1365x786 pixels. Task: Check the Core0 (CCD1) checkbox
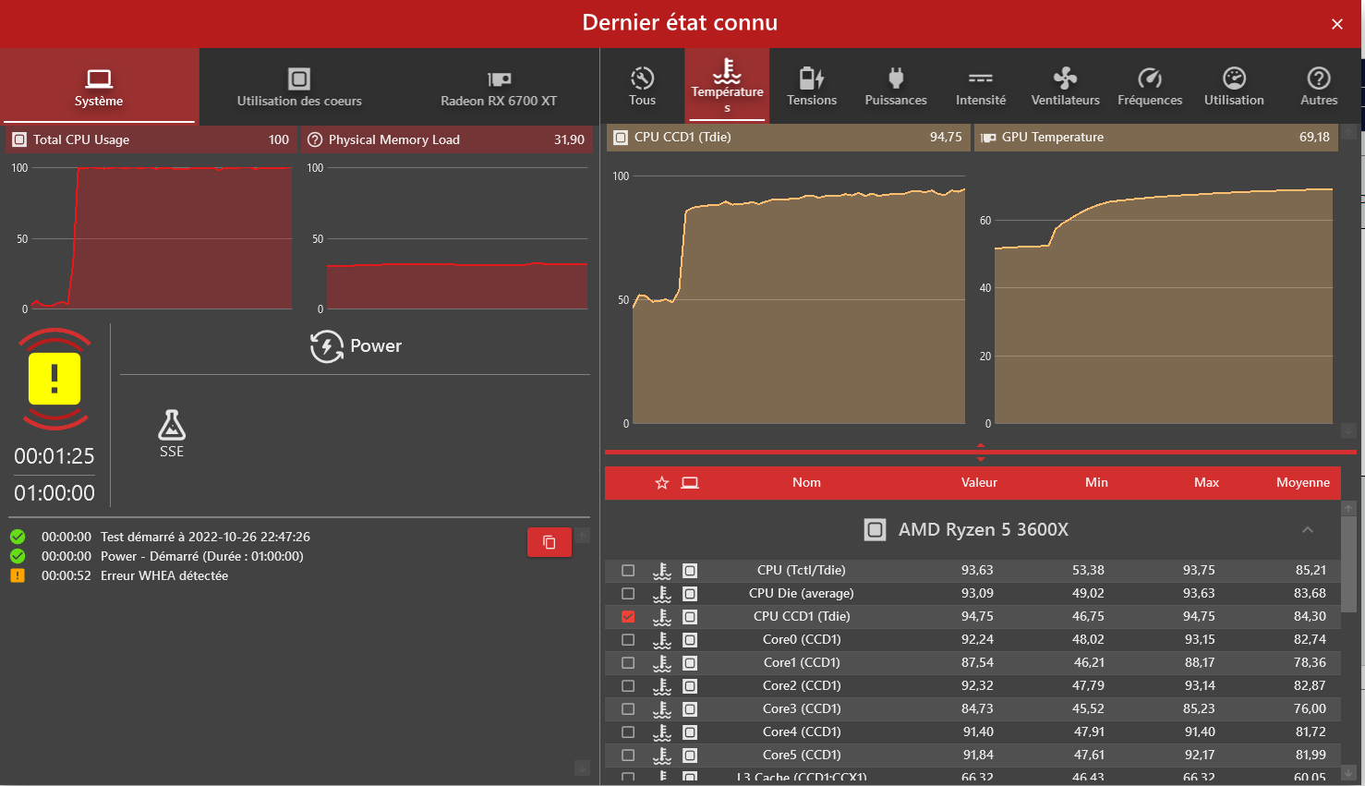tap(628, 640)
